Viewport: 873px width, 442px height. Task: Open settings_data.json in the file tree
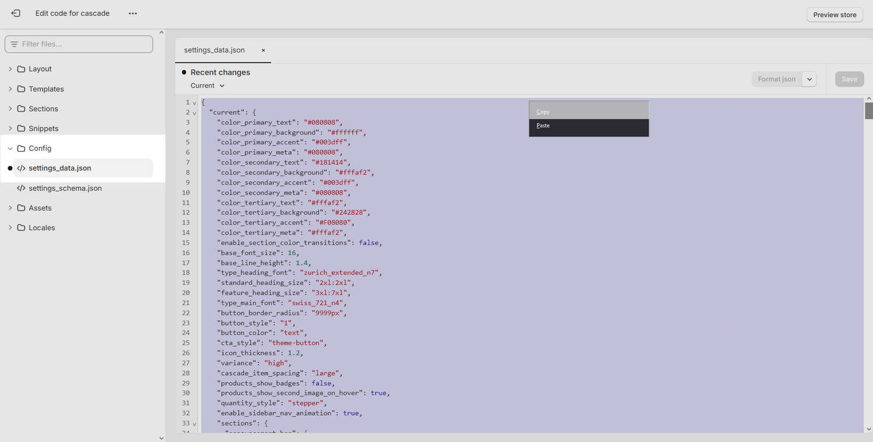tap(83, 168)
